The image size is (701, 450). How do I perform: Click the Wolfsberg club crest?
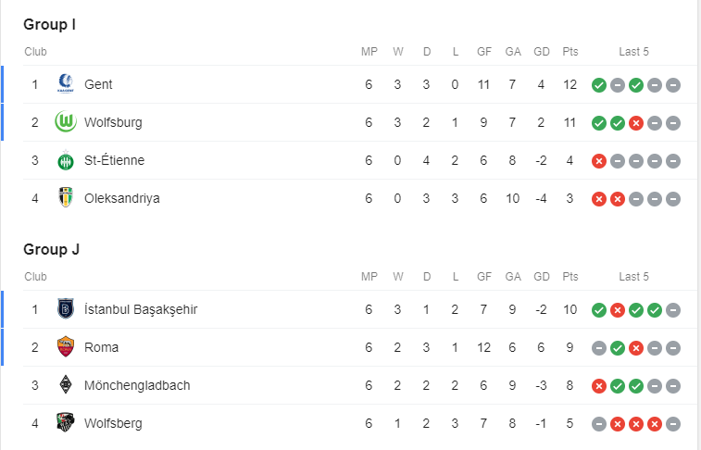[65, 423]
